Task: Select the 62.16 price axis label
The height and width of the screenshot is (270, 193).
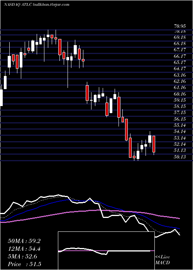Action: [x=180, y=81]
